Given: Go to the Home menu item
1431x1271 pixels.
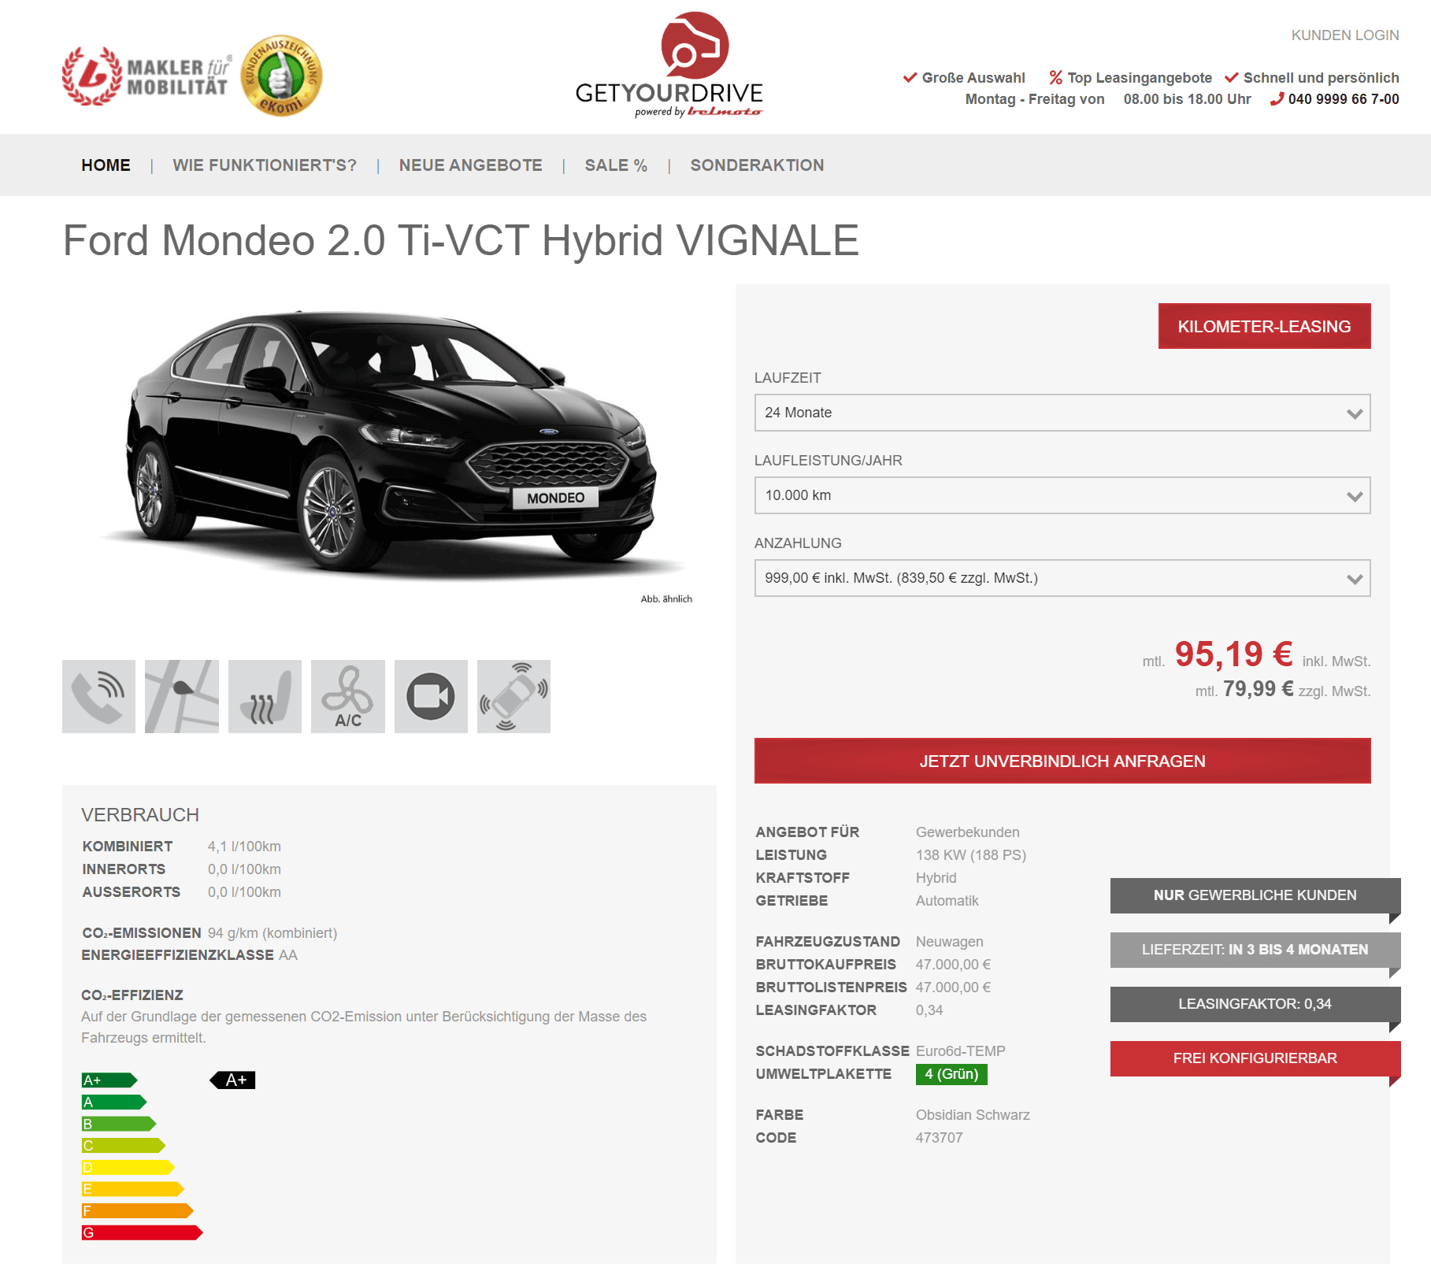Looking at the screenshot, I should 106,165.
